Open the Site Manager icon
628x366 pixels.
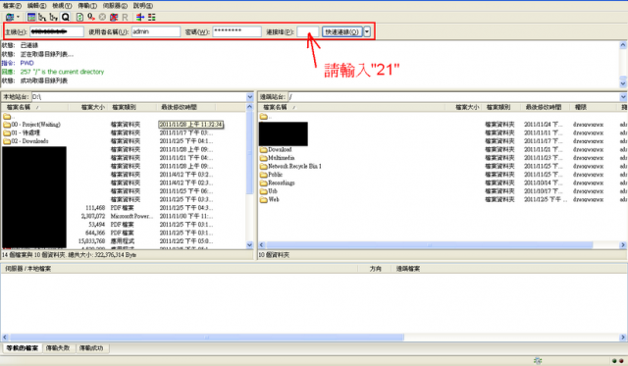point(10,18)
